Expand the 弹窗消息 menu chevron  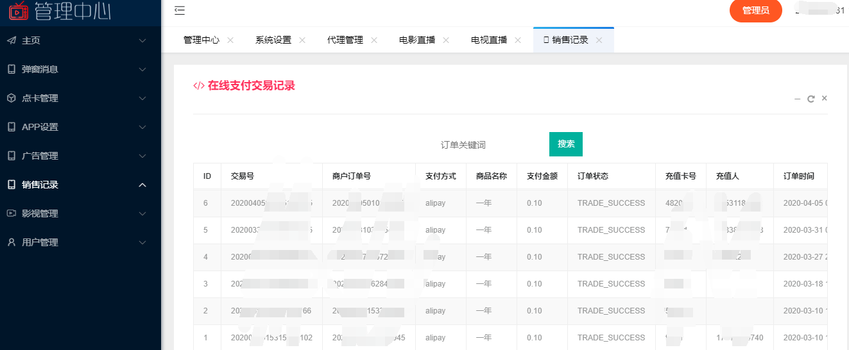click(142, 69)
